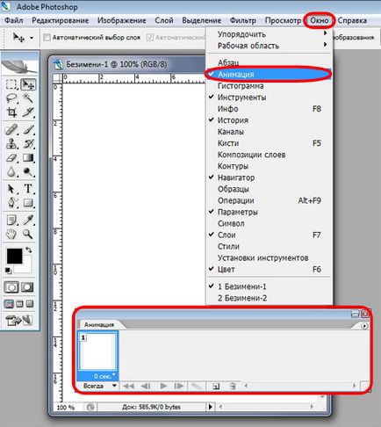
Task: Open the Редактирование menu
Action: tap(61, 20)
